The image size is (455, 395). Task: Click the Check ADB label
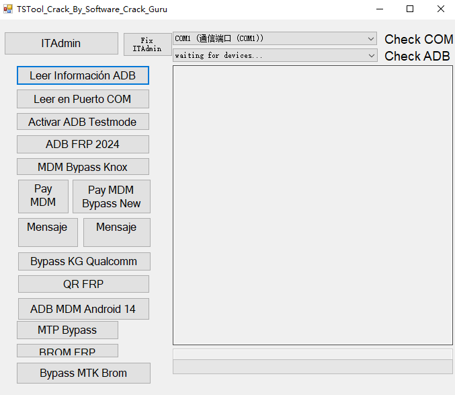click(417, 56)
